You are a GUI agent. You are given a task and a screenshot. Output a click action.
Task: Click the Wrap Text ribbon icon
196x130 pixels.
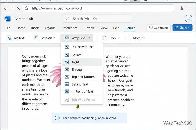[67, 38]
